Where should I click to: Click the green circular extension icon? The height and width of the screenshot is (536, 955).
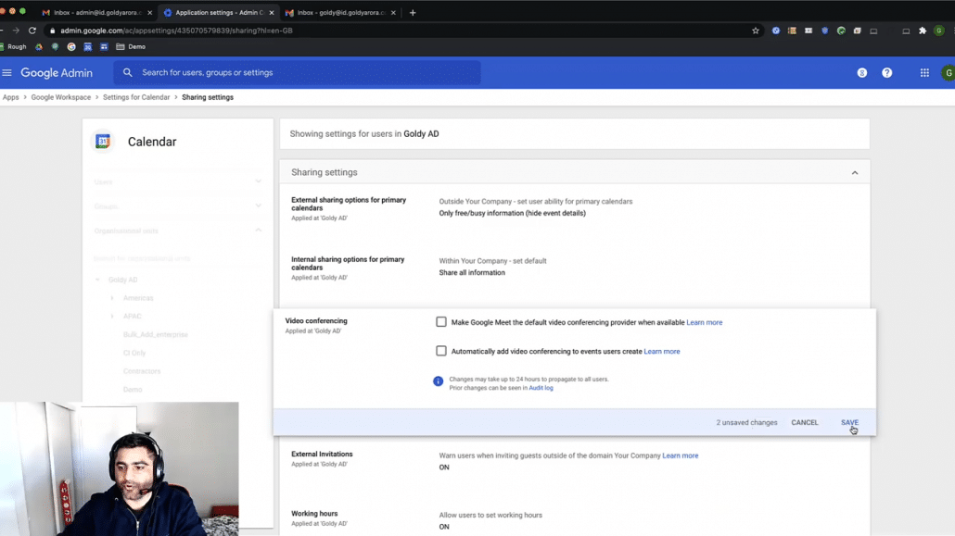tap(841, 31)
